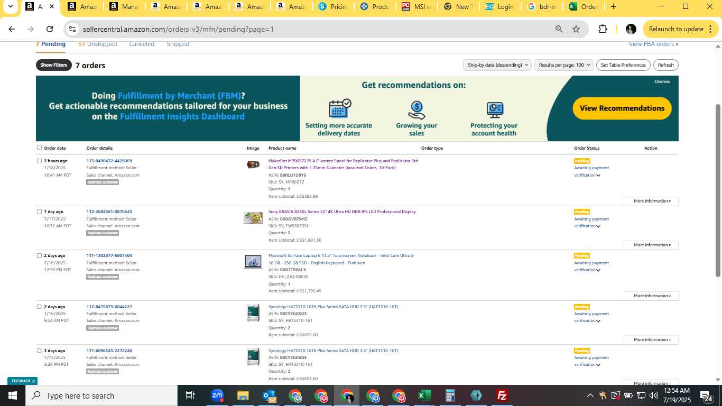Open More information for the MakerBot order

pos(651,201)
